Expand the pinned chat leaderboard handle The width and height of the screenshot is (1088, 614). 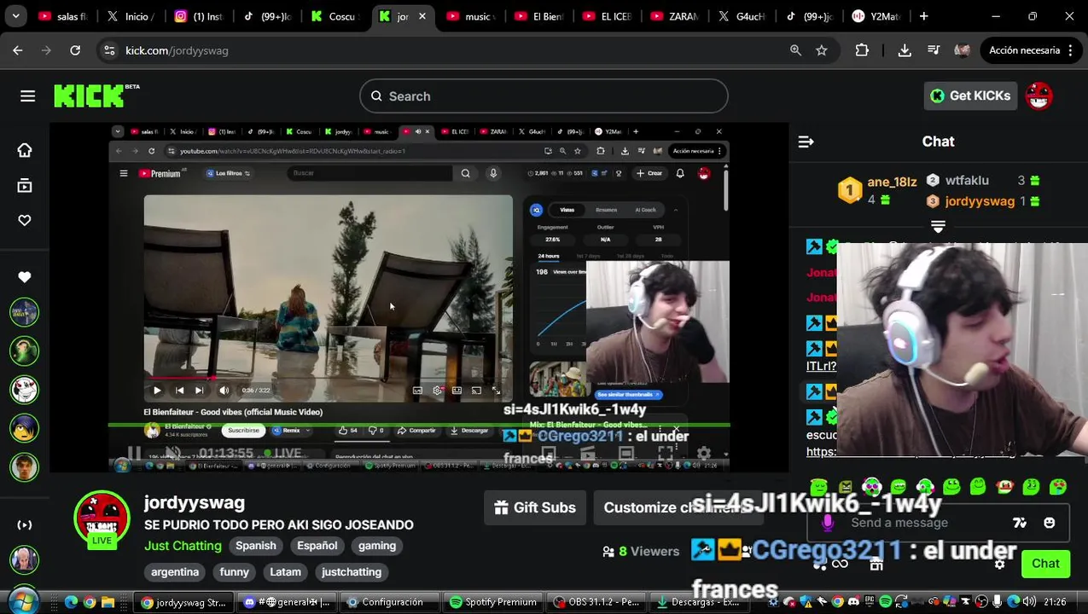pyautogui.click(x=938, y=227)
